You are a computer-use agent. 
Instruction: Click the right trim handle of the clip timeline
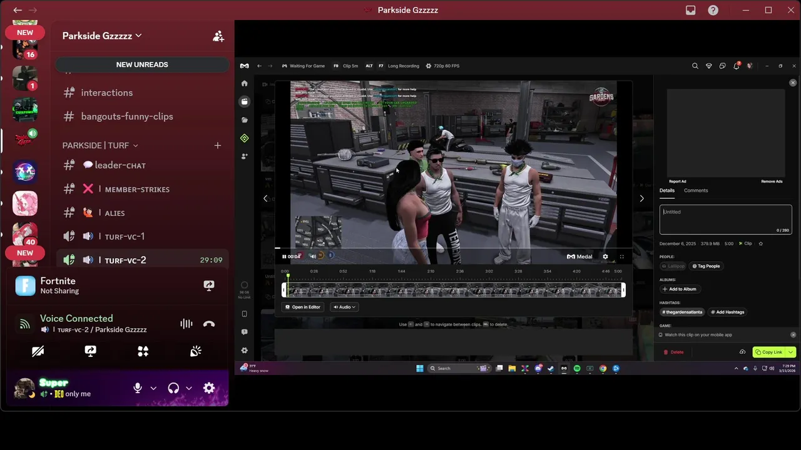point(623,289)
